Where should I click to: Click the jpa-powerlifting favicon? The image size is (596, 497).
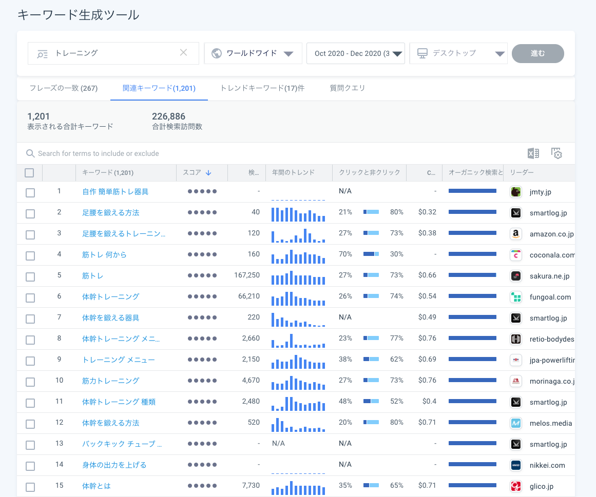point(516,360)
